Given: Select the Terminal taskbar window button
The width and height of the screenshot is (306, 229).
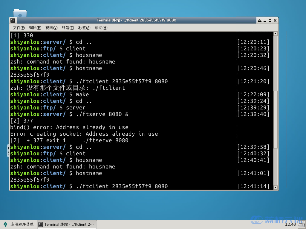Looking at the screenshot, I should point(67,224).
